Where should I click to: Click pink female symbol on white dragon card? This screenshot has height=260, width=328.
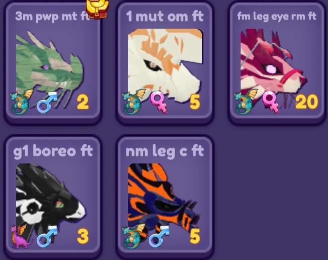[x=159, y=102]
